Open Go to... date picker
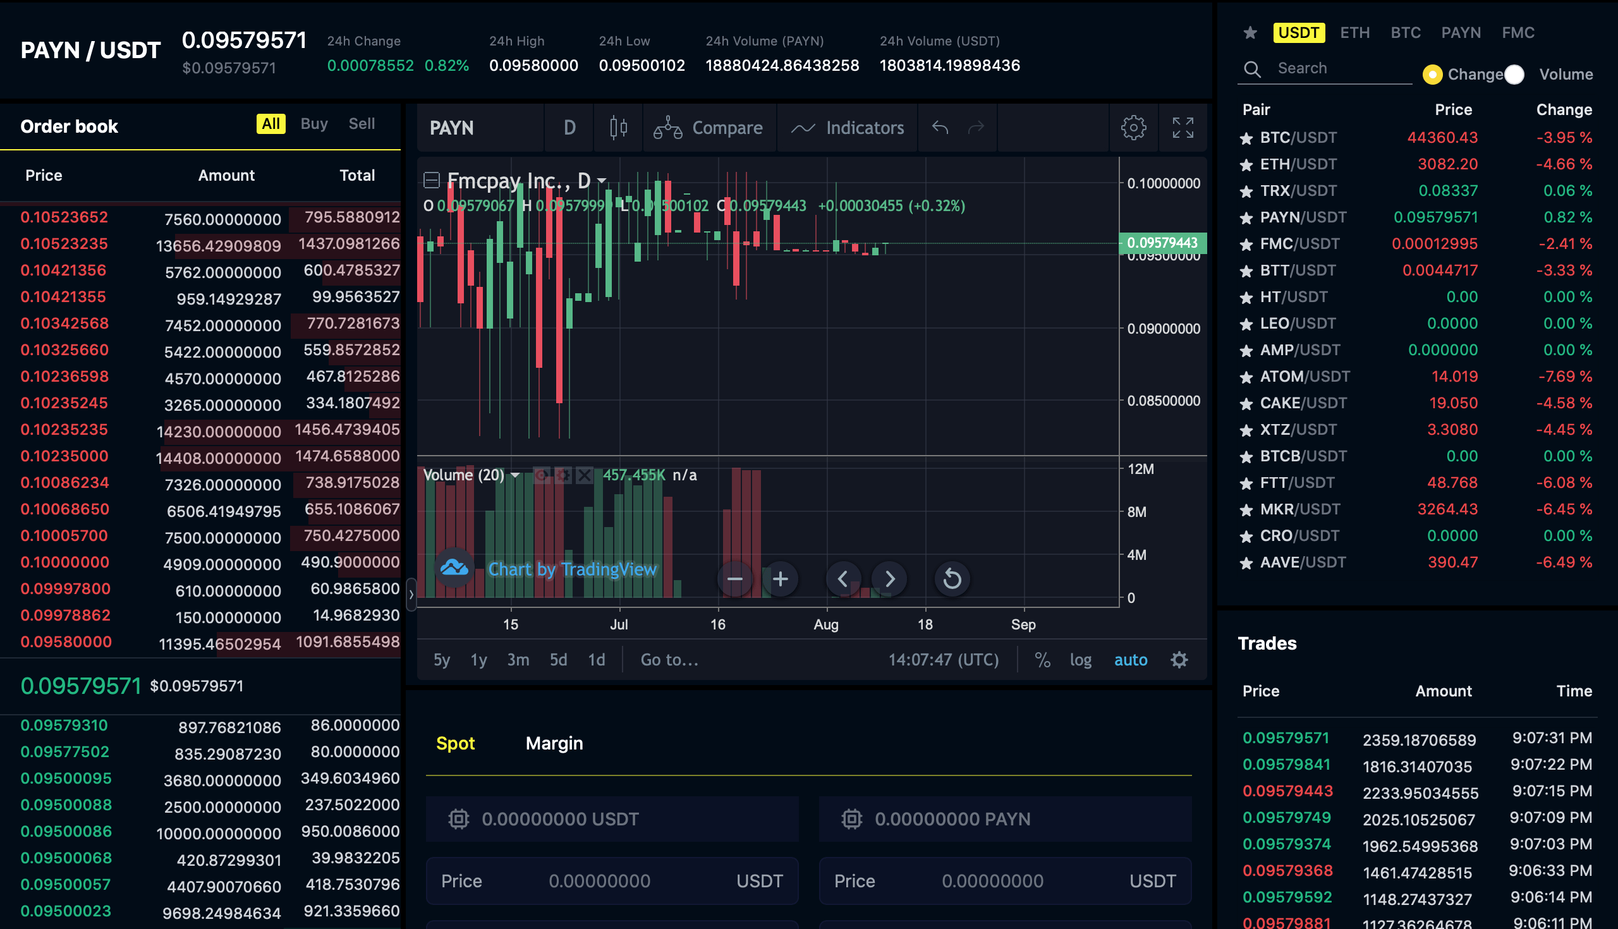 (x=669, y=660)
